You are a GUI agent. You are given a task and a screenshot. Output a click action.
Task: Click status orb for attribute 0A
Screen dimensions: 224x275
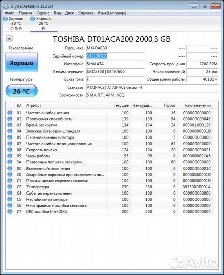pyautogui.click(x=10, y=162)
